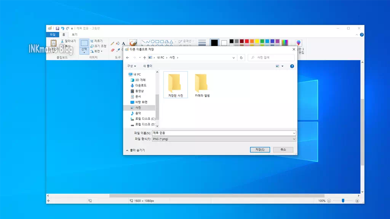Viewport: 390px width, 219px height.
Task: Select Color 2 white swatch box
Action: tap(224, 43)
